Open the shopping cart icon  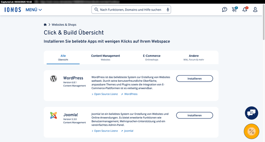(234, 9)
